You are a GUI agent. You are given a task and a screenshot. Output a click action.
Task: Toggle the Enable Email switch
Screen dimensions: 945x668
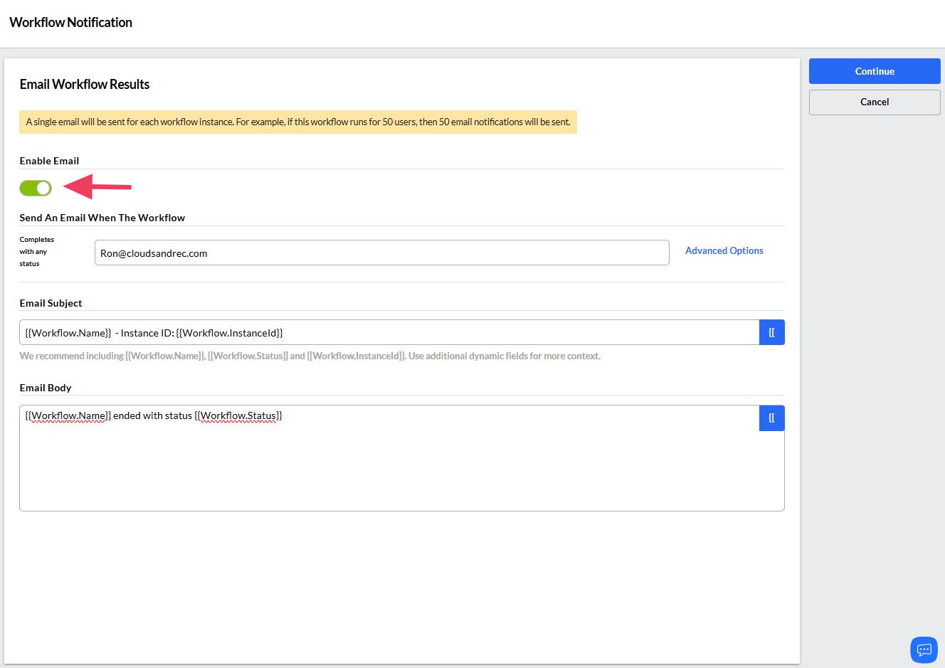pyautogui.click(x=36, y=188)
